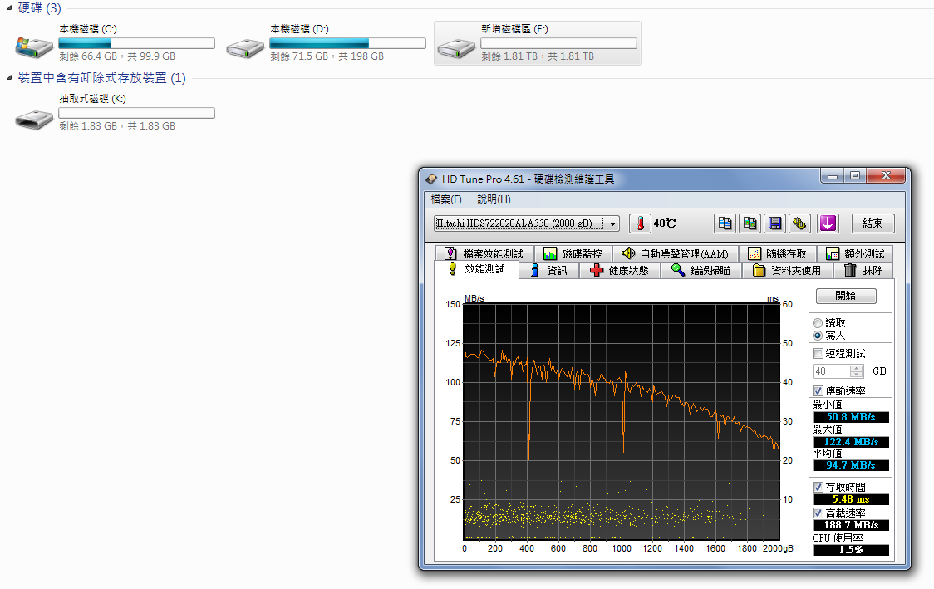This screenshot has height=589, width=934.
Task: Switch to the 健康狀態 tab
Action: (x=620, y=270)
